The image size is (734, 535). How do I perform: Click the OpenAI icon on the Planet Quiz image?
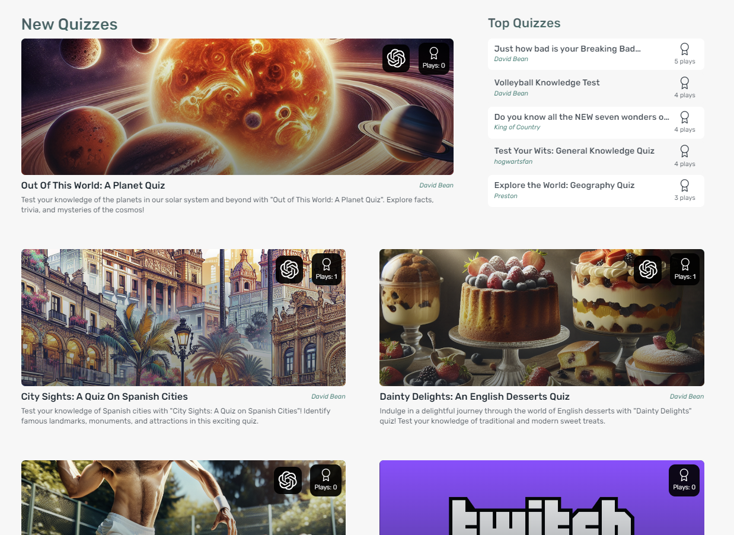395,59
